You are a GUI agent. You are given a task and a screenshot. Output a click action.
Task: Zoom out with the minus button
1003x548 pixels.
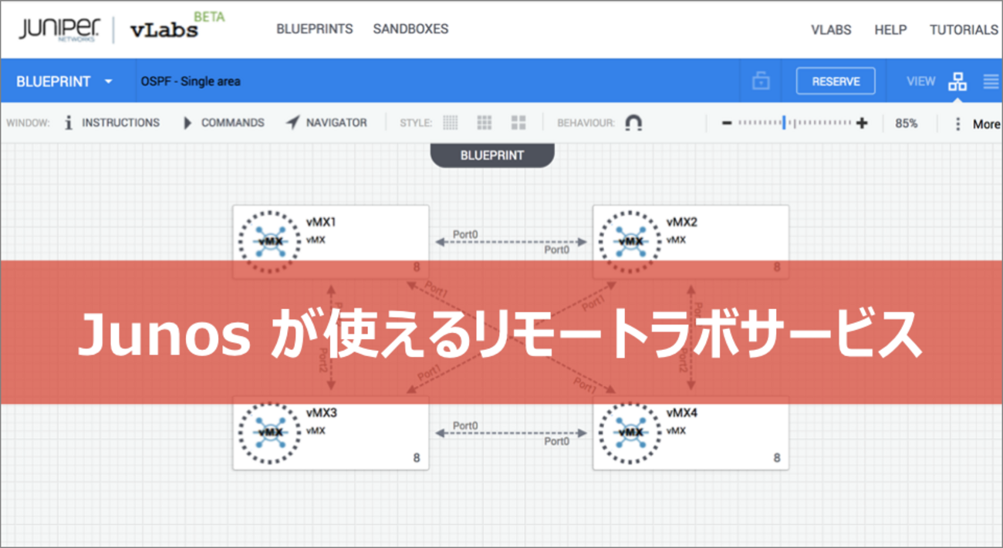[x=726, y=123]
